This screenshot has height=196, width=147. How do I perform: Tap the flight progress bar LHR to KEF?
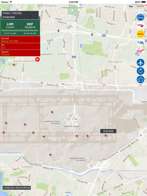20,30
